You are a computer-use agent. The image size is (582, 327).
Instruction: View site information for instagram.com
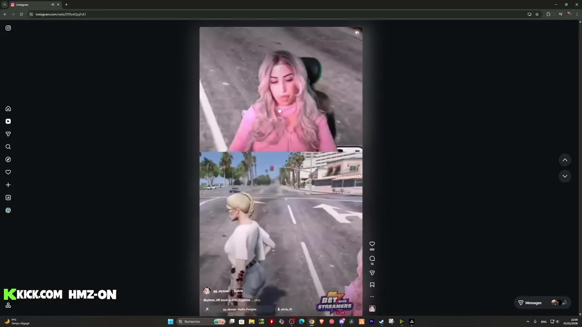(31, 14)
